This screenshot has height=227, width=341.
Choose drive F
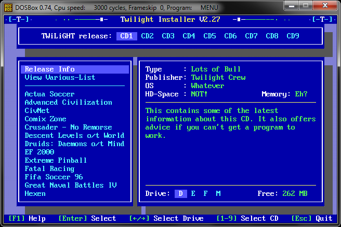(x=205, y=194)
